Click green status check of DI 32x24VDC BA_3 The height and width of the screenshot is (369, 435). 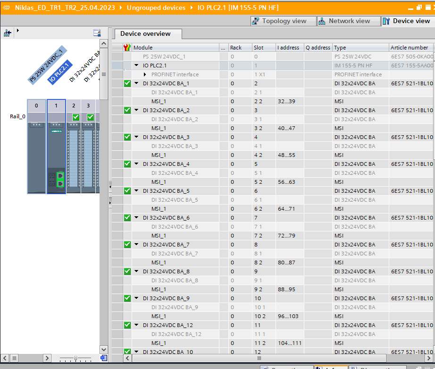coord(127,137)
